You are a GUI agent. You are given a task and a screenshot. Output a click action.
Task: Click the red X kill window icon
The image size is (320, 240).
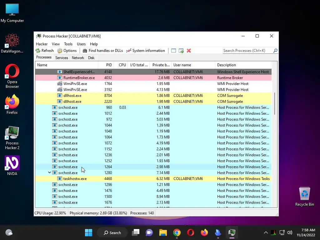click(x=189, y=51)
